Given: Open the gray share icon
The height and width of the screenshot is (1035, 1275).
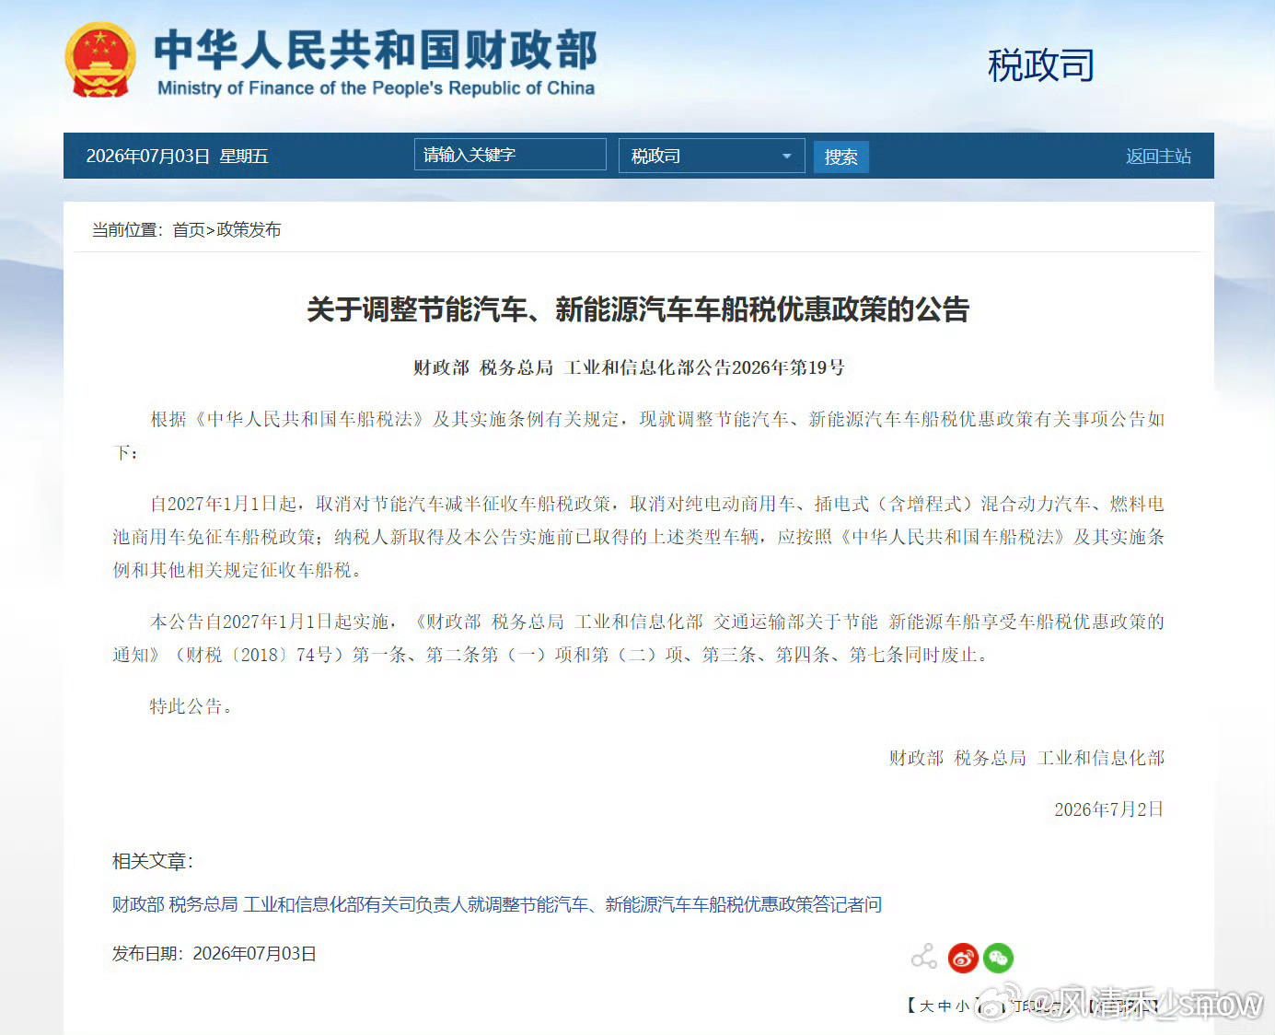Looking at the screenshot, I should click(x=924, y=958).
